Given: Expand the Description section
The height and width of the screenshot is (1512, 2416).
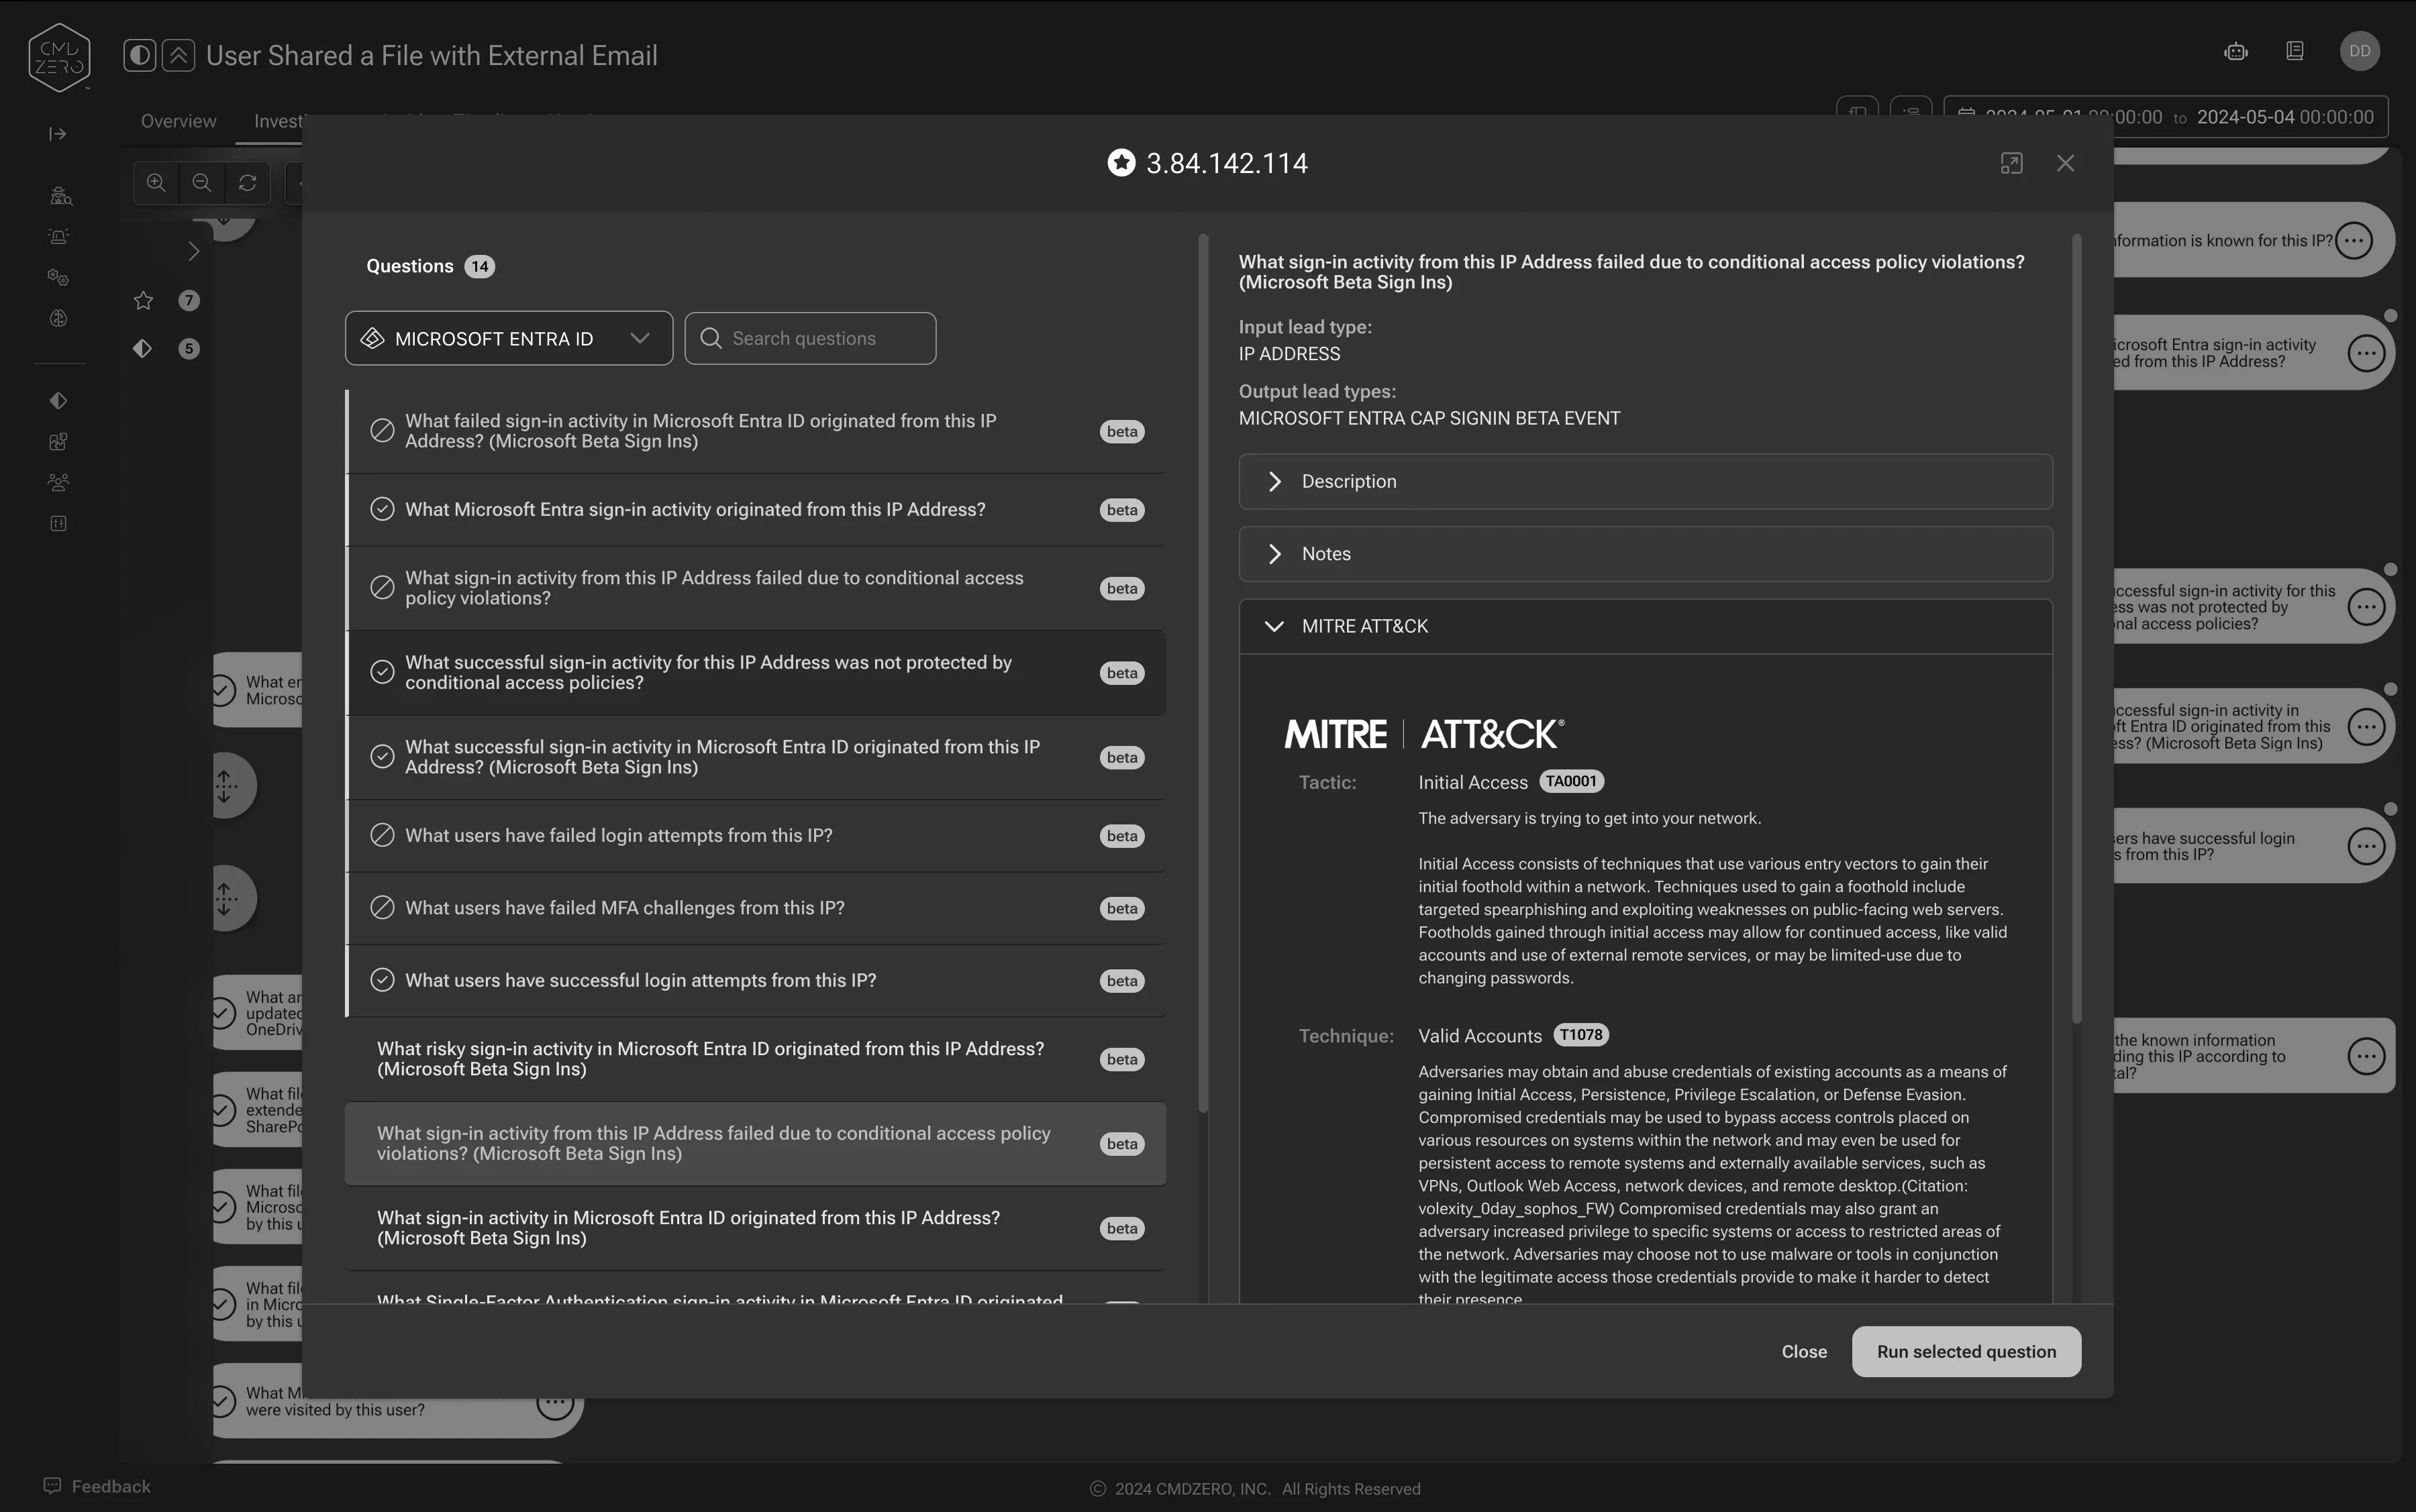Looking at the screenshot, I should click(1646, 482).
